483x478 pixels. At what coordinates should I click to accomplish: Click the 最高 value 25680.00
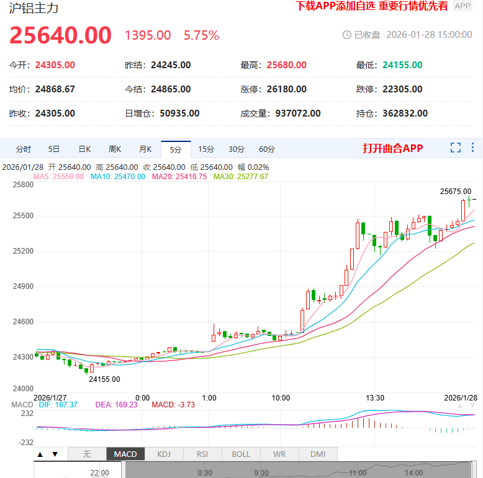pos(286,65)
